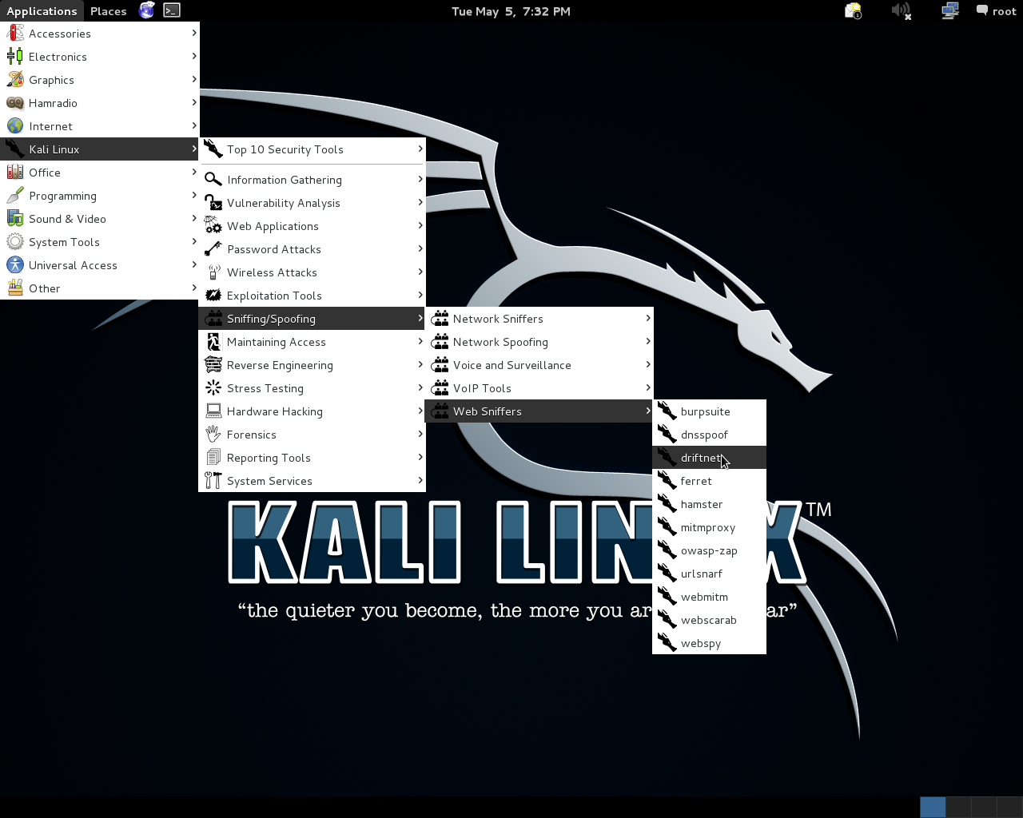This screenshot has width=1023, height=818.
Task: Click the Forensics hand icon
Action: point(213,435)
